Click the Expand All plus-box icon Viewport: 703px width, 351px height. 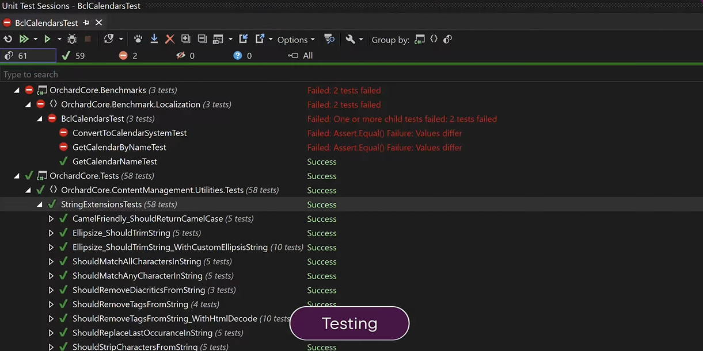coord(185,39)
